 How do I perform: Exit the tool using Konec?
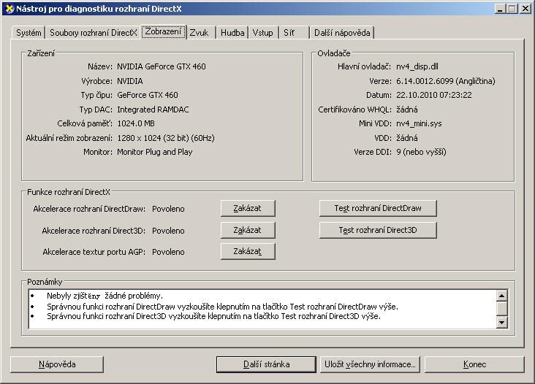[474, 364]
